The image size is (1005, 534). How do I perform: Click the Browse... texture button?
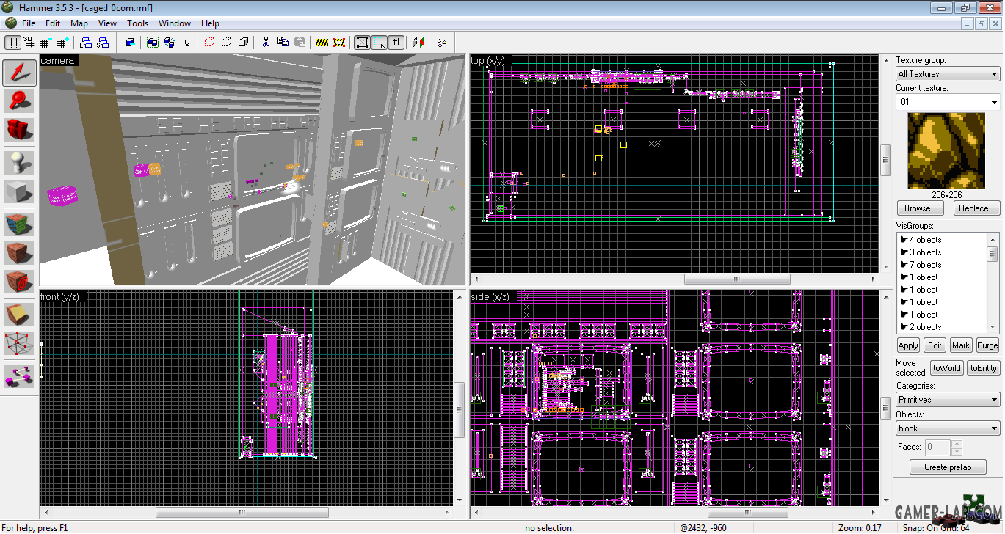(x=921, y=208)
